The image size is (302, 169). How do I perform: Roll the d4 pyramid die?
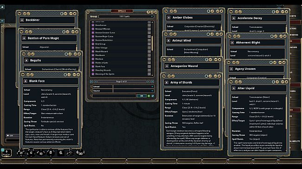tap(70, 153)
